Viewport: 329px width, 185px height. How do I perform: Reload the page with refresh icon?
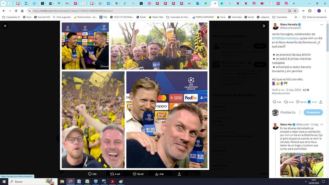click(16, 11)
